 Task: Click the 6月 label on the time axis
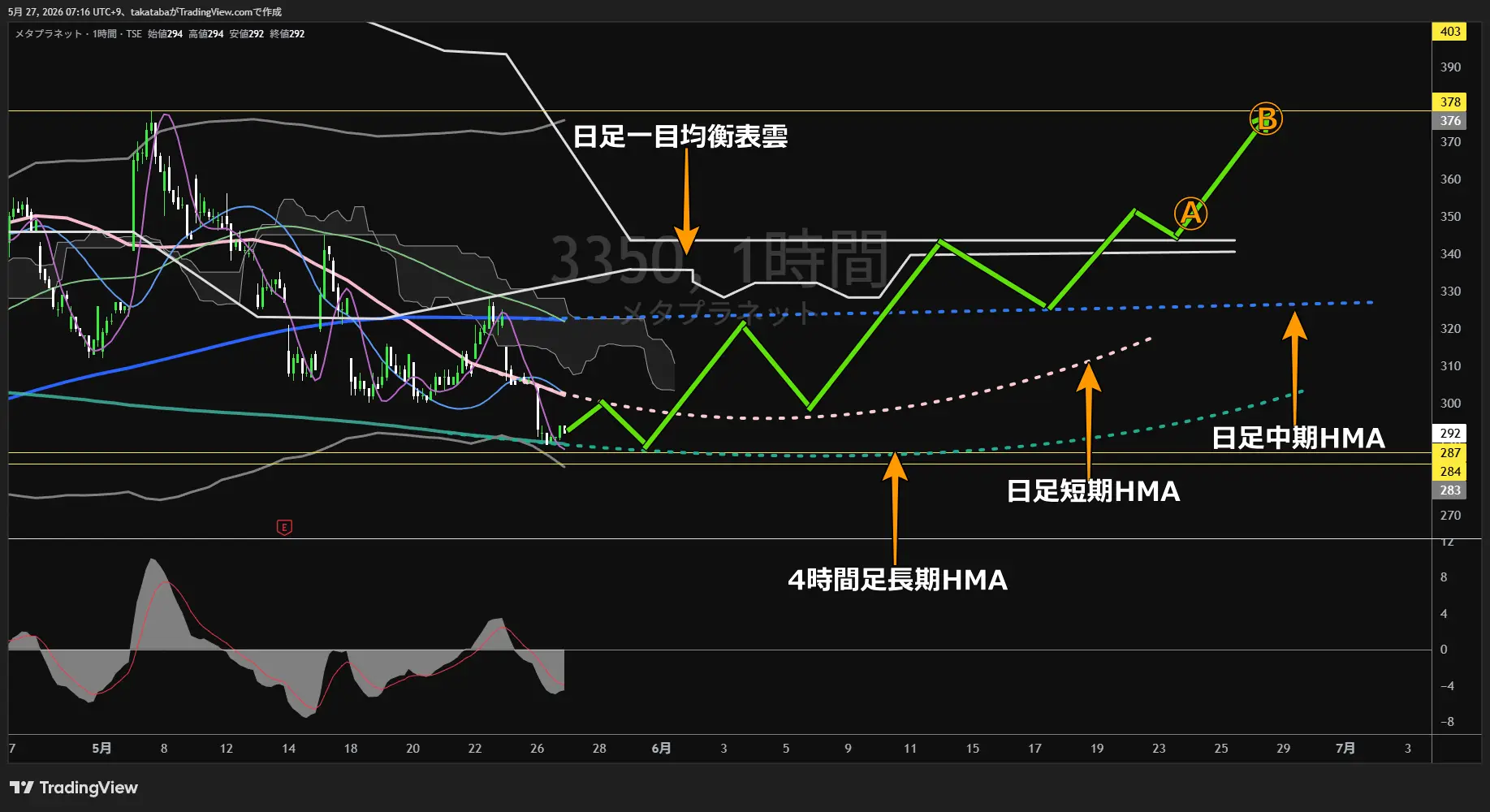(661, 749)
